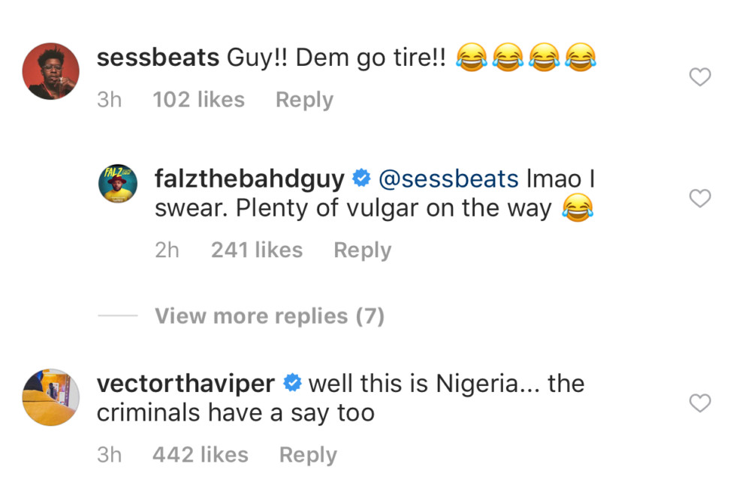This screenshot has height=482, width=751.
Task: Reply to vectorthaviper's comment
Action: (x=308, y=454)
